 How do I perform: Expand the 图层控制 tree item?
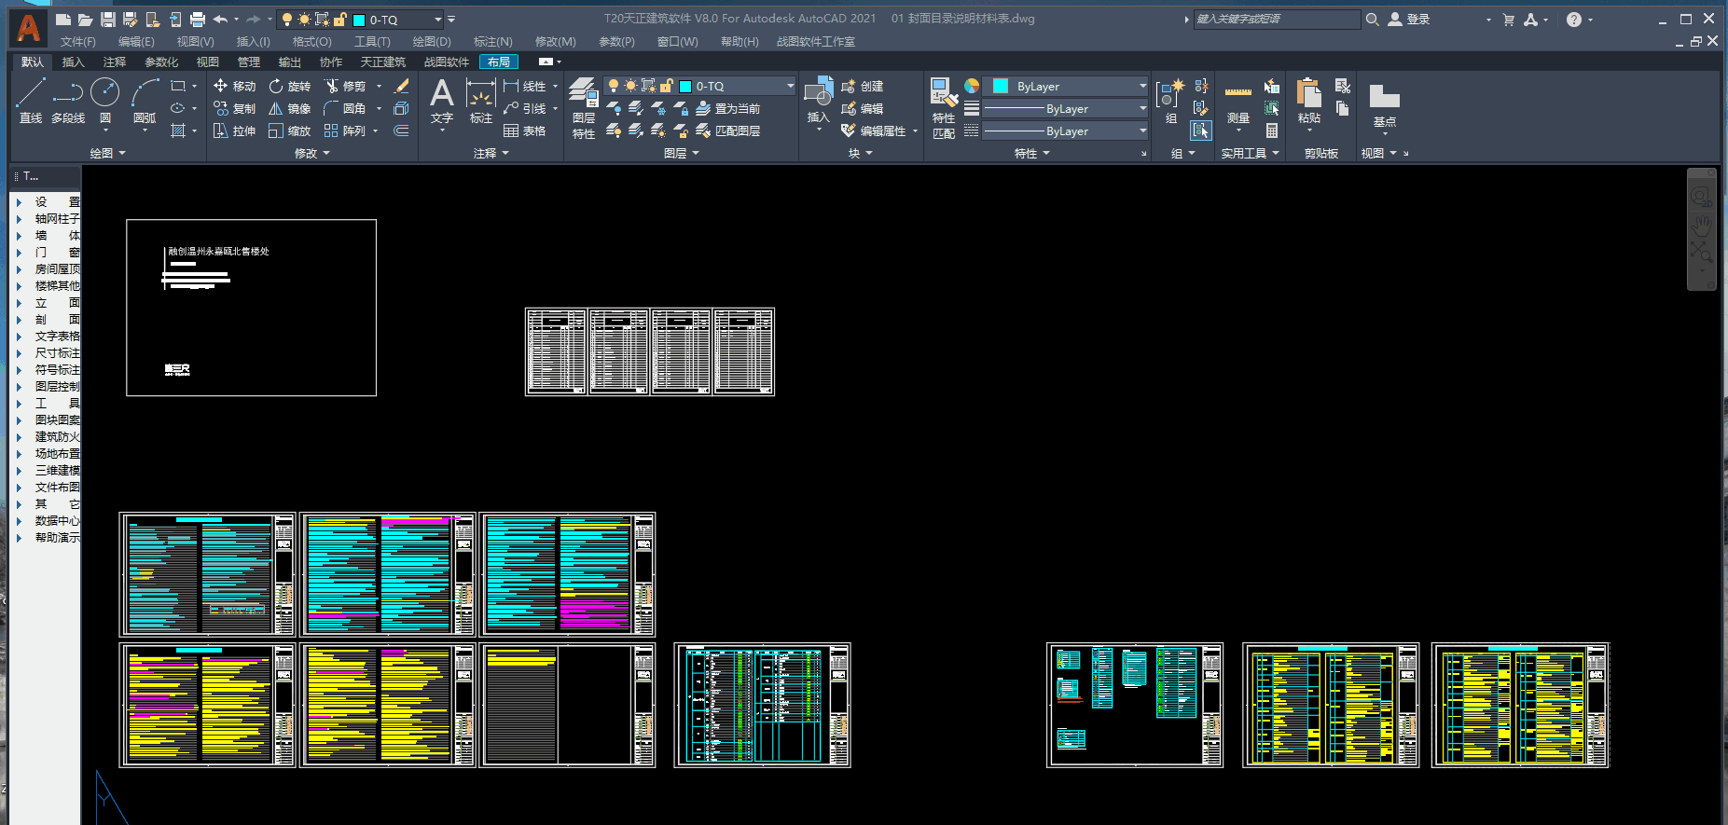(x=19, y=386)
